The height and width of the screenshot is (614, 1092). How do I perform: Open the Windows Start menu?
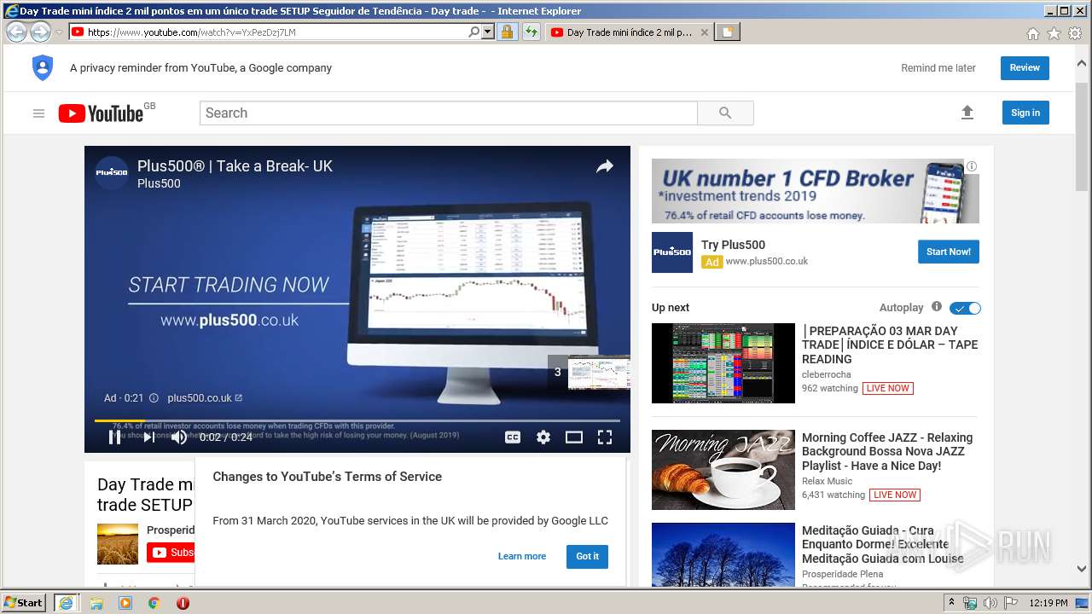pyautogui.click(x=24, y=602)
